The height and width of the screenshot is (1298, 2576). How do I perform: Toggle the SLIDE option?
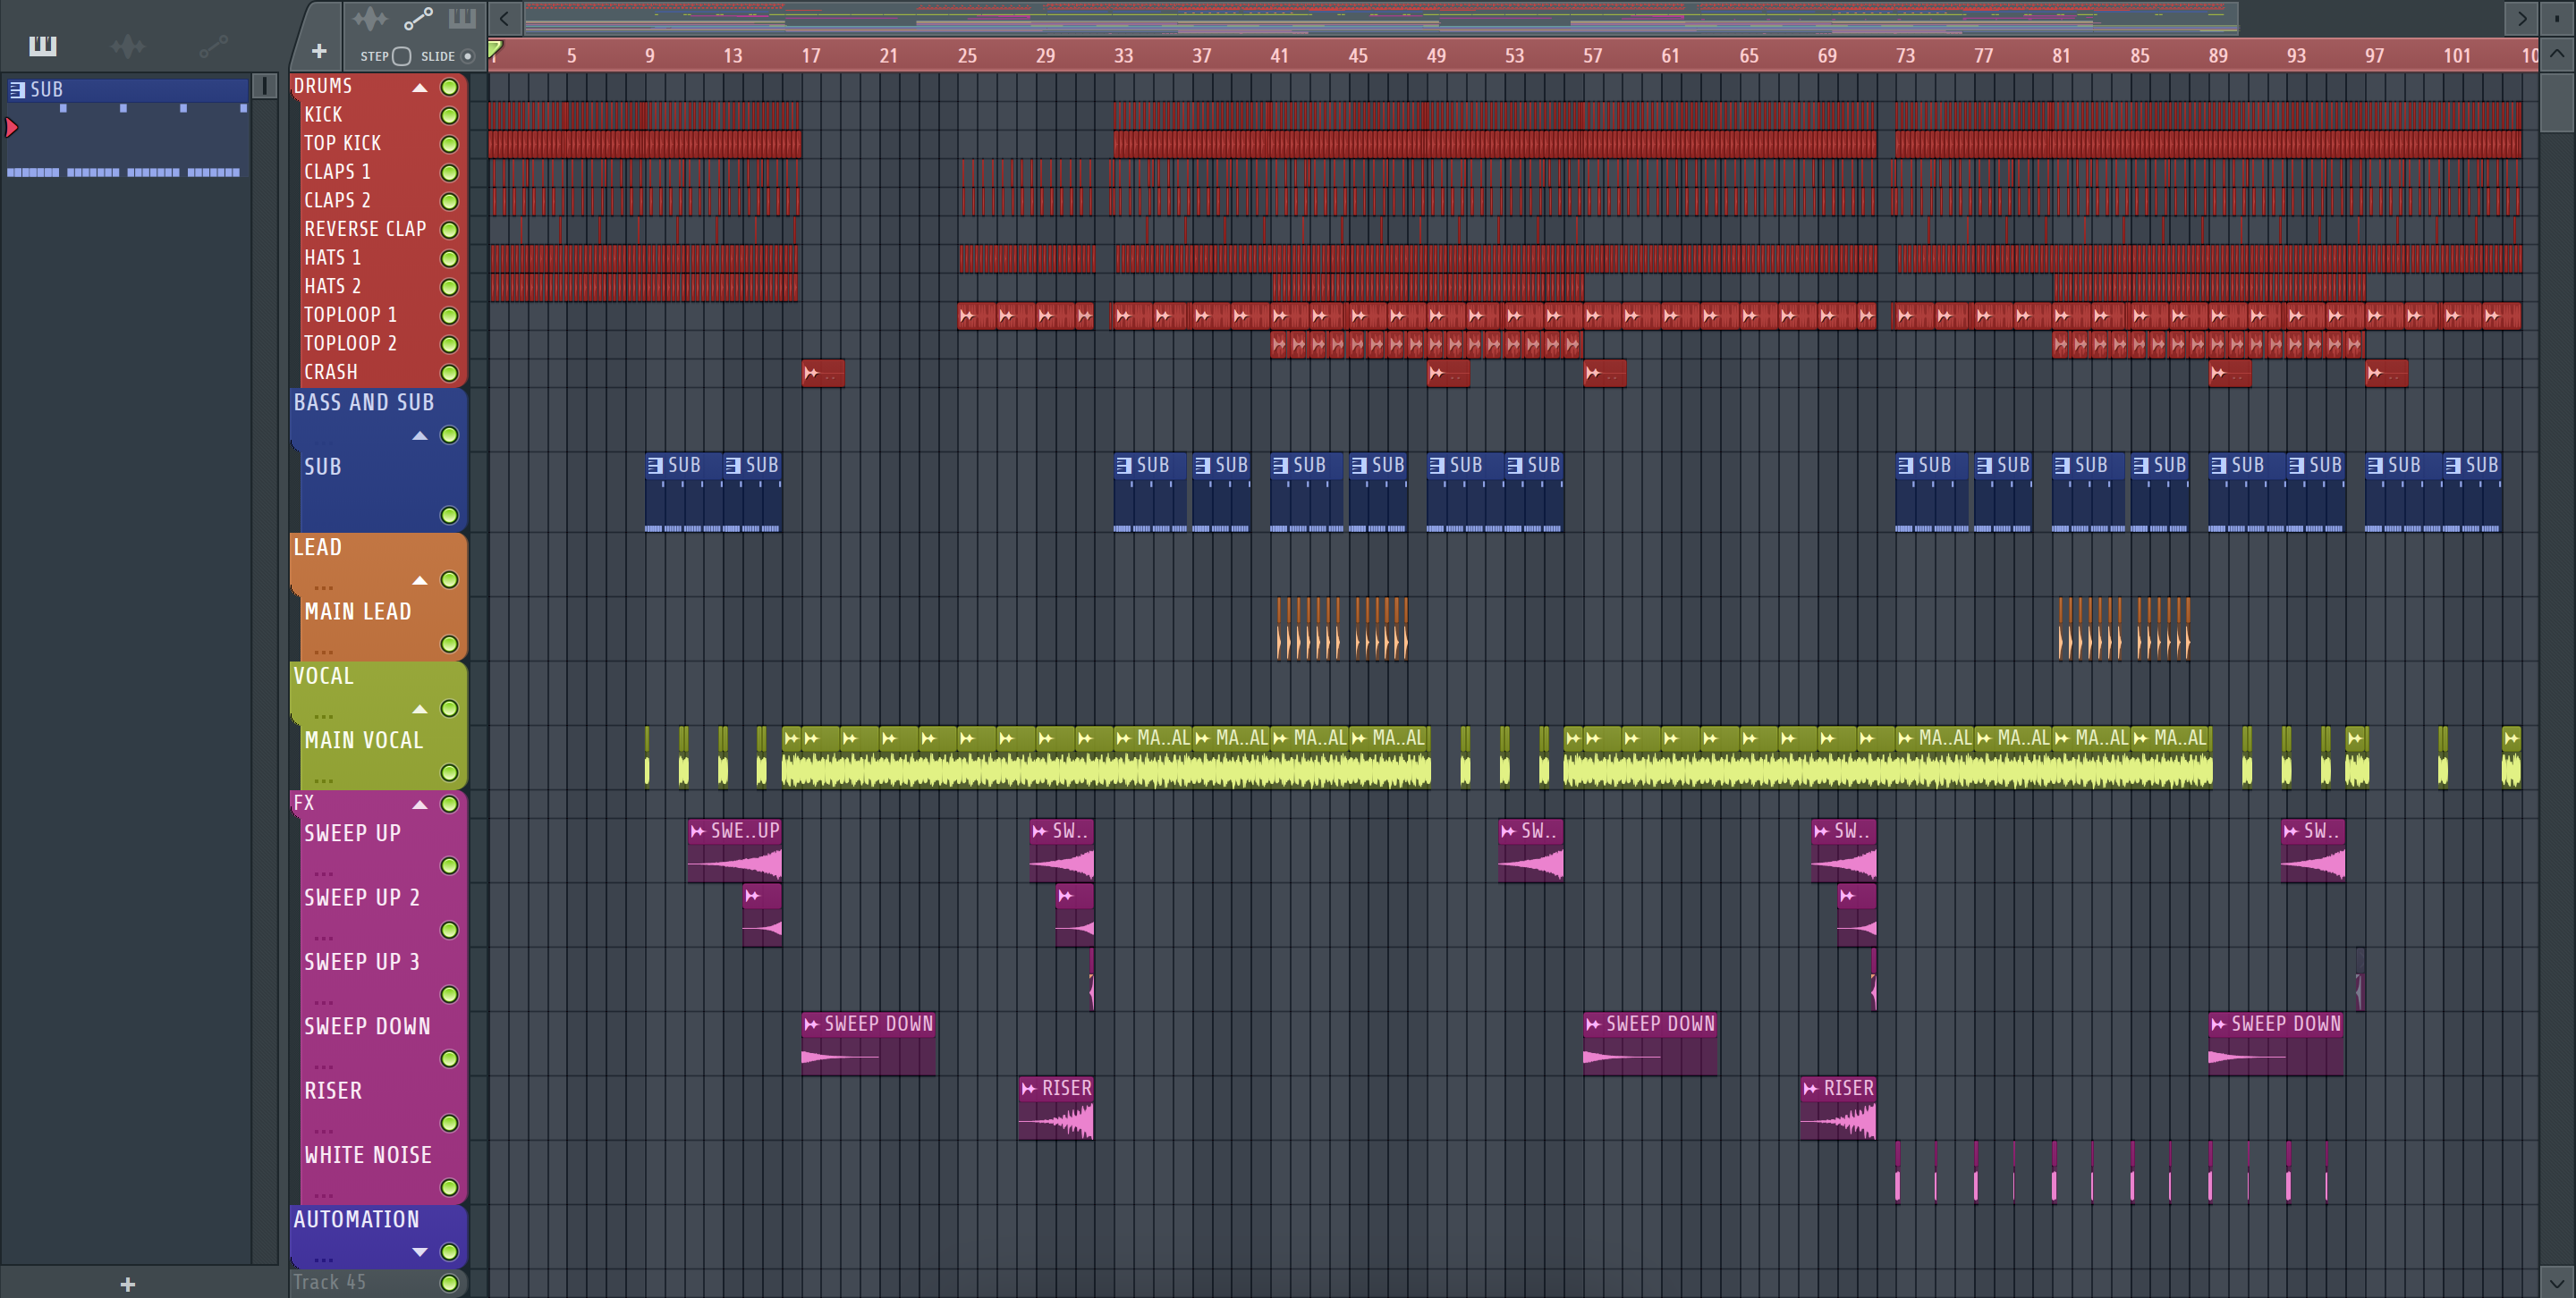click(x=467, y=56)
